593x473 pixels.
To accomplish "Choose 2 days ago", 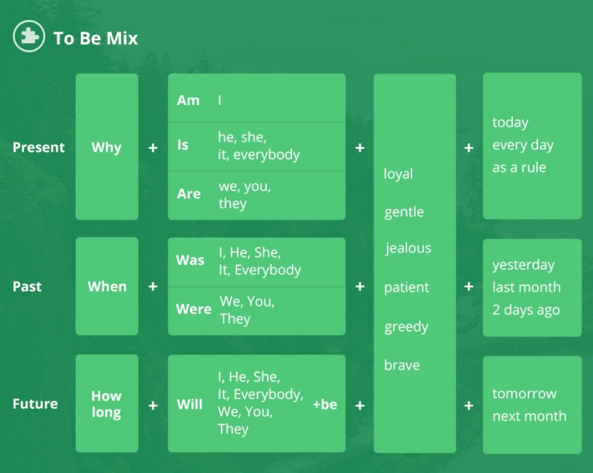I will tap(526, 310).
